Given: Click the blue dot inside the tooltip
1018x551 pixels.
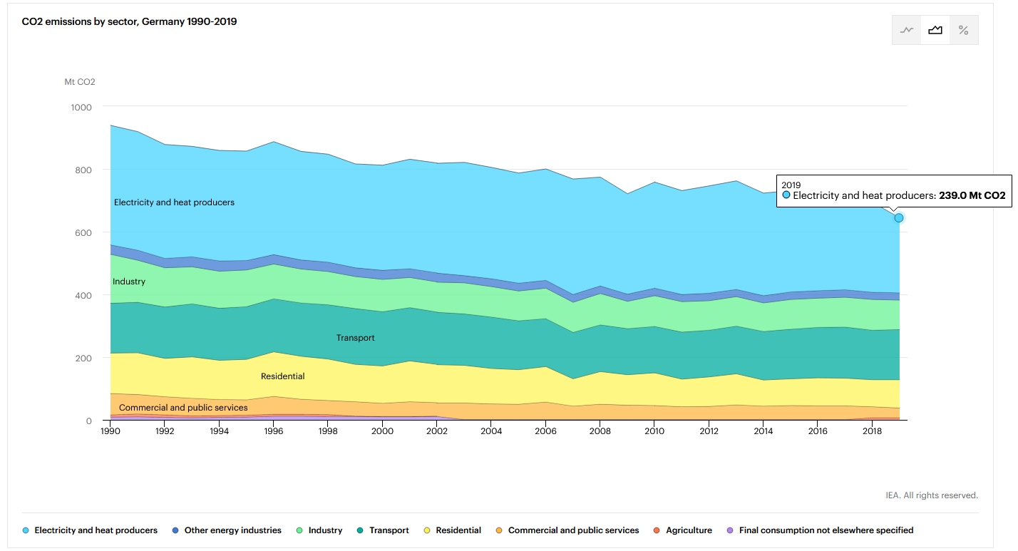Looking at the screenshot, I should [786, 195].
